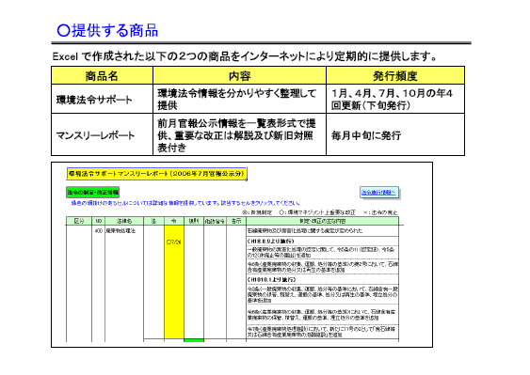
Task: Click the 1月、4月、7月、10月の年4回更新 cell
Action: (395, 100)
